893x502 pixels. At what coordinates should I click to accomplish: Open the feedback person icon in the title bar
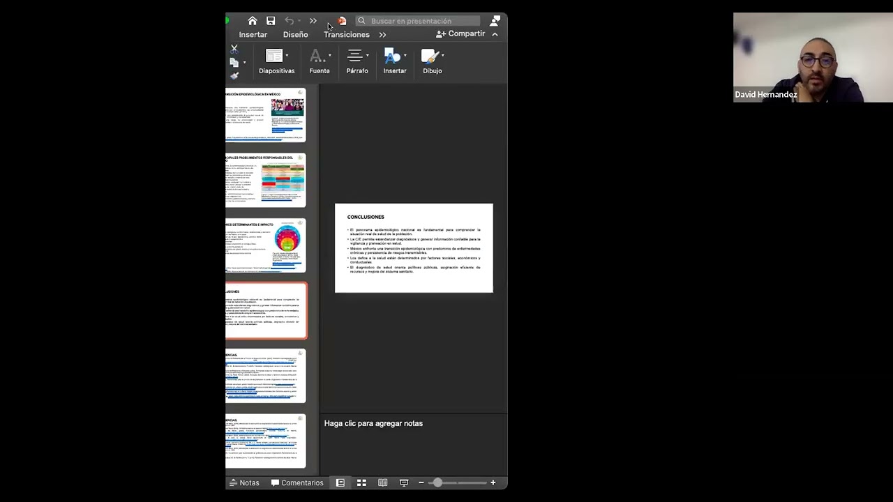(495, 21)
